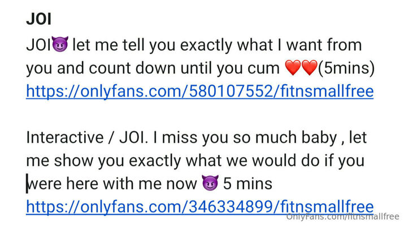This screenshot has height=226, width=404.
Task: Click the text '5 mins' after devil emoji
Action: [247, 184]
